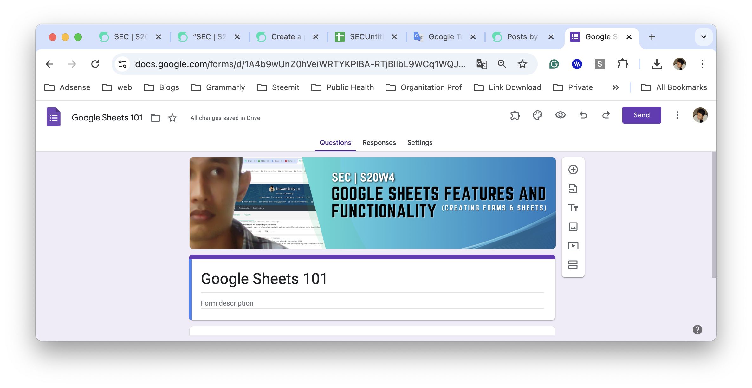Preview the form with the eye icon
This screenshot has height=388, width=752.
(560, 115)
